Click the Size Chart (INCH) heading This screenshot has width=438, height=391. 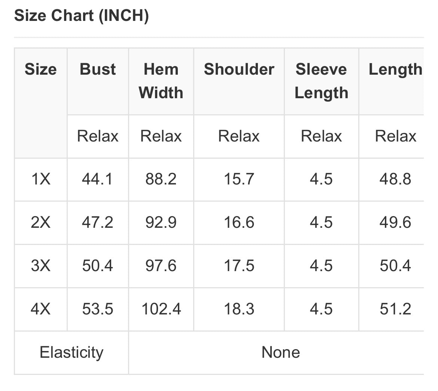(x=81, y=16)
